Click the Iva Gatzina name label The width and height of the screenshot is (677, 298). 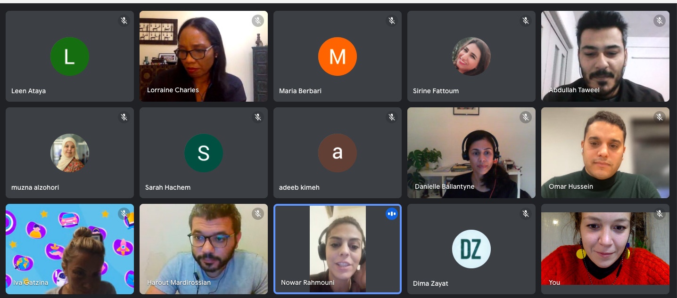tap(31, 282)
